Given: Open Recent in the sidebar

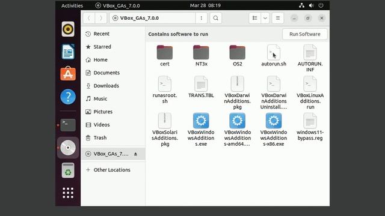Looking at the screenshot, I should click(113, 34).
